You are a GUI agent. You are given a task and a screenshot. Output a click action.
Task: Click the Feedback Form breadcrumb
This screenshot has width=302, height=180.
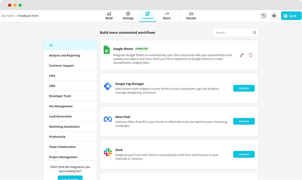click(28, 16)
